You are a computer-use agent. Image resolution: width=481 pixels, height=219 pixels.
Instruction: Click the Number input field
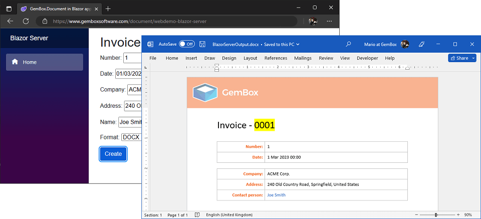(133, 58)
